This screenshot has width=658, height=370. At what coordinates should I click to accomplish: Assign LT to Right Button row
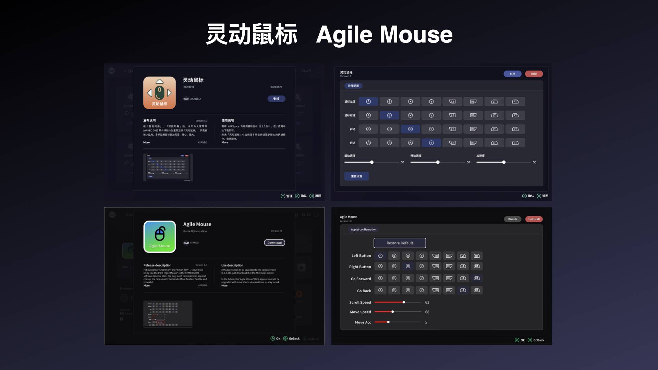[x=463, y=266]
